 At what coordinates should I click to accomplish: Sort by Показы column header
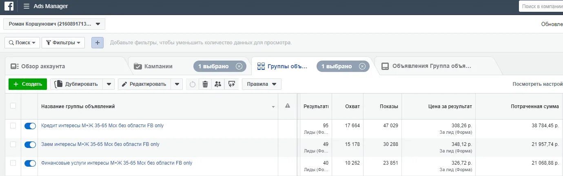[x=388, y=106]
